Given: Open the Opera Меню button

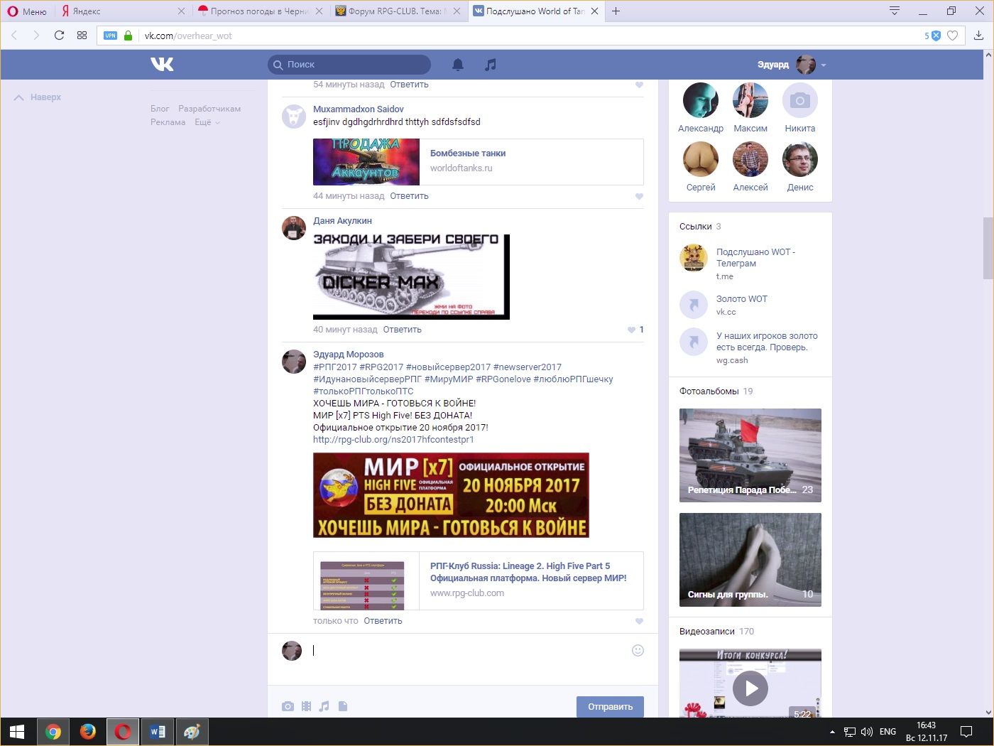Looking at the screenshot, I should 27,11.
